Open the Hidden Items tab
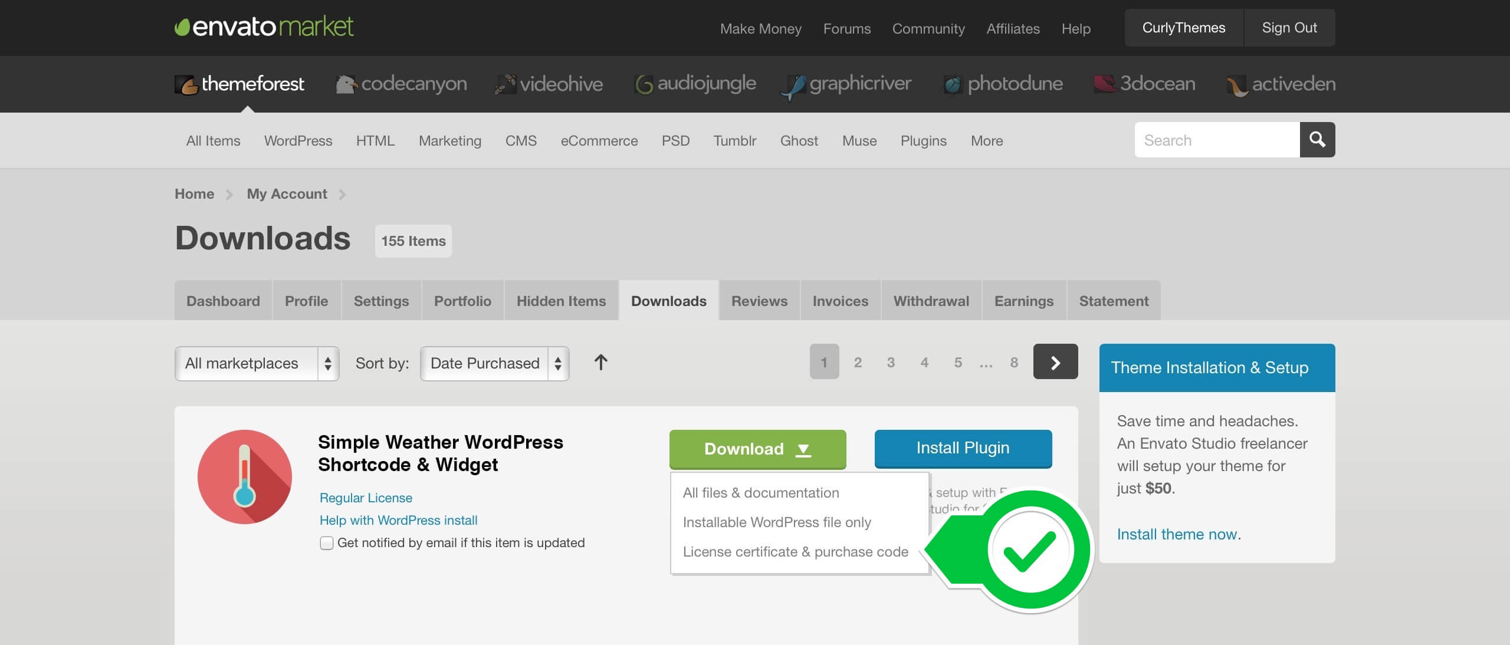Image resolution: width=1510 pixels, height=645 pixels. pyautogui.click(x=561, y=301)
